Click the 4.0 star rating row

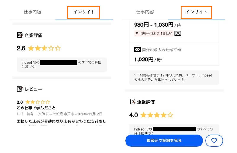pos(151,115)
